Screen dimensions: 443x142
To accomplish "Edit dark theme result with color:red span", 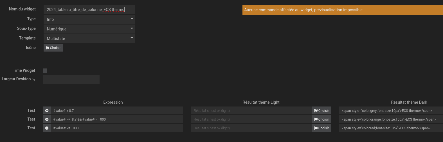I will [391, 128].
